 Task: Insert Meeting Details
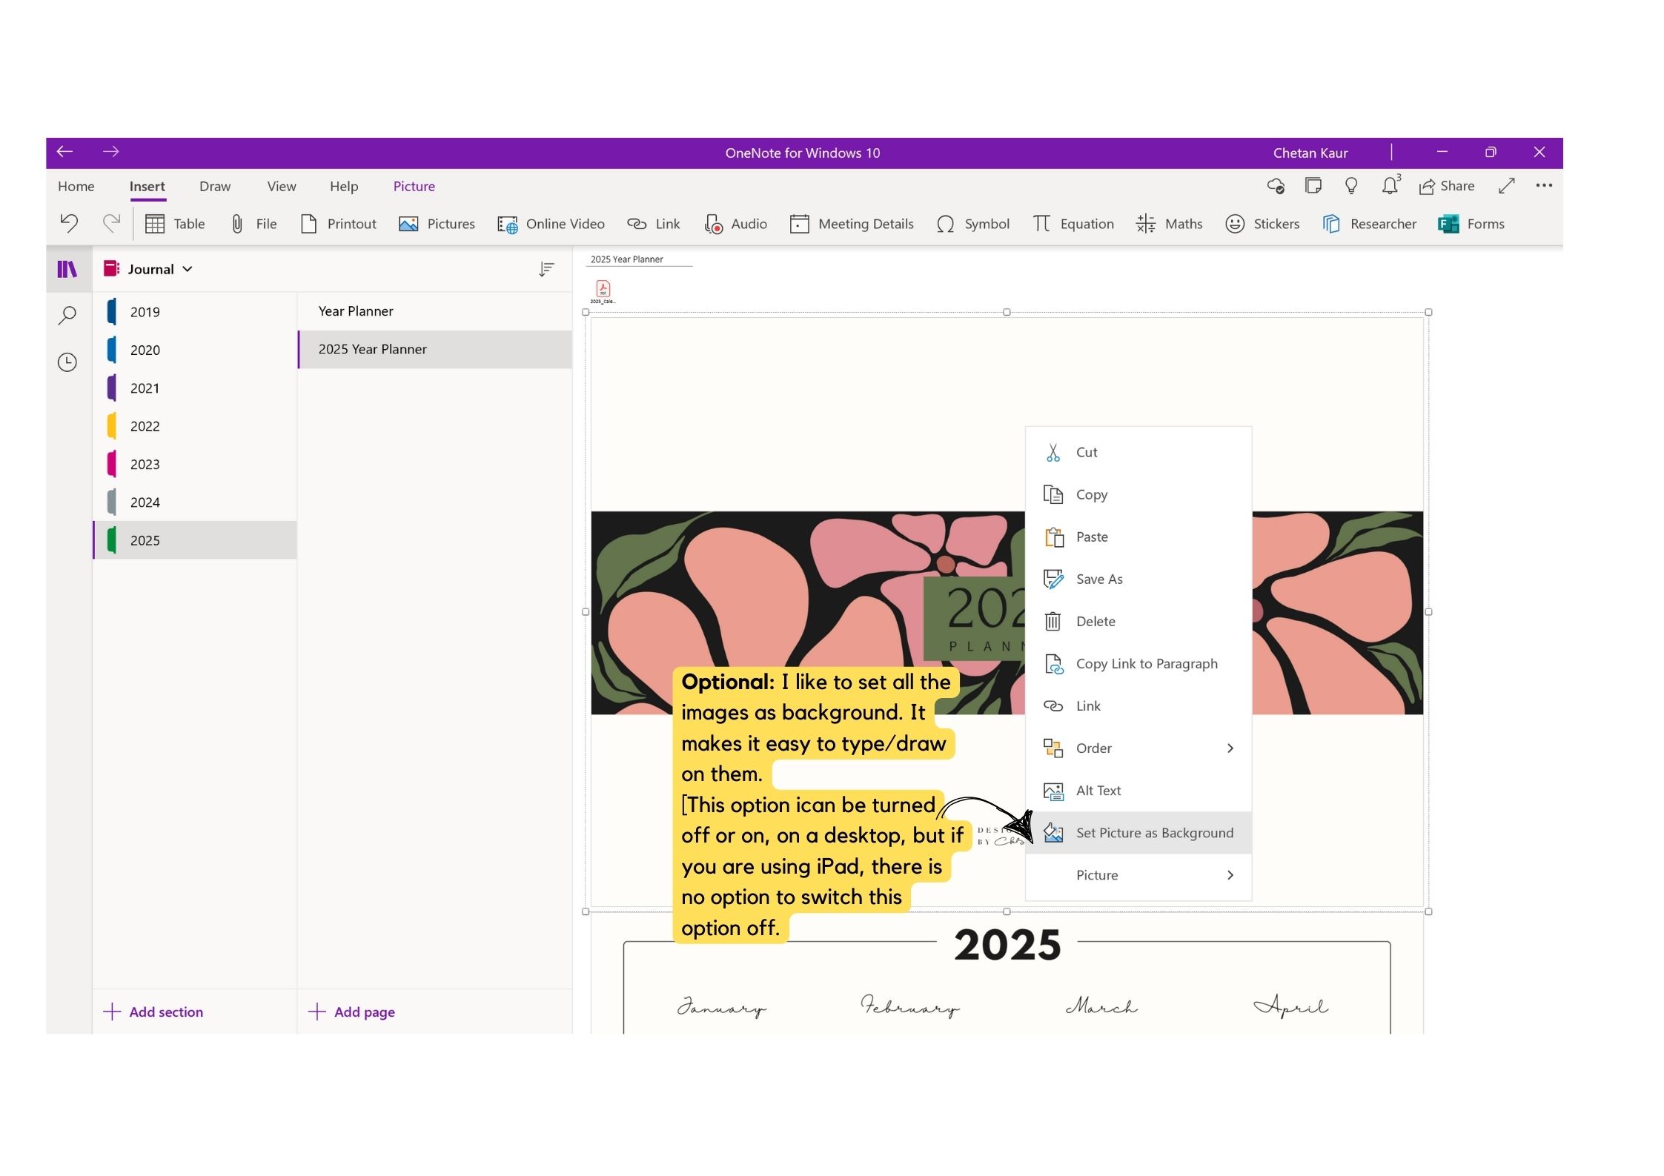852,224
